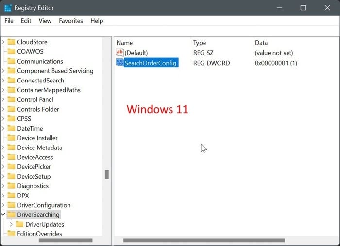
Task: Click the REG_DWORD type cell
Action: pos(211,63)
